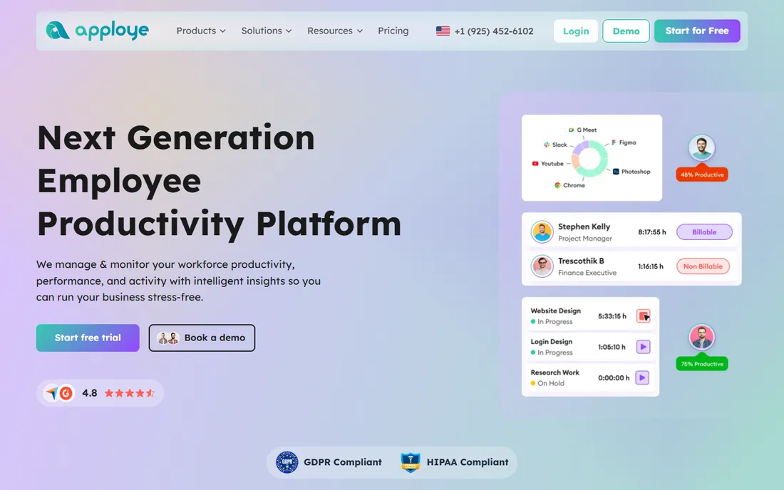
Task: Click the Billable tag
Action: pos(704,231)
